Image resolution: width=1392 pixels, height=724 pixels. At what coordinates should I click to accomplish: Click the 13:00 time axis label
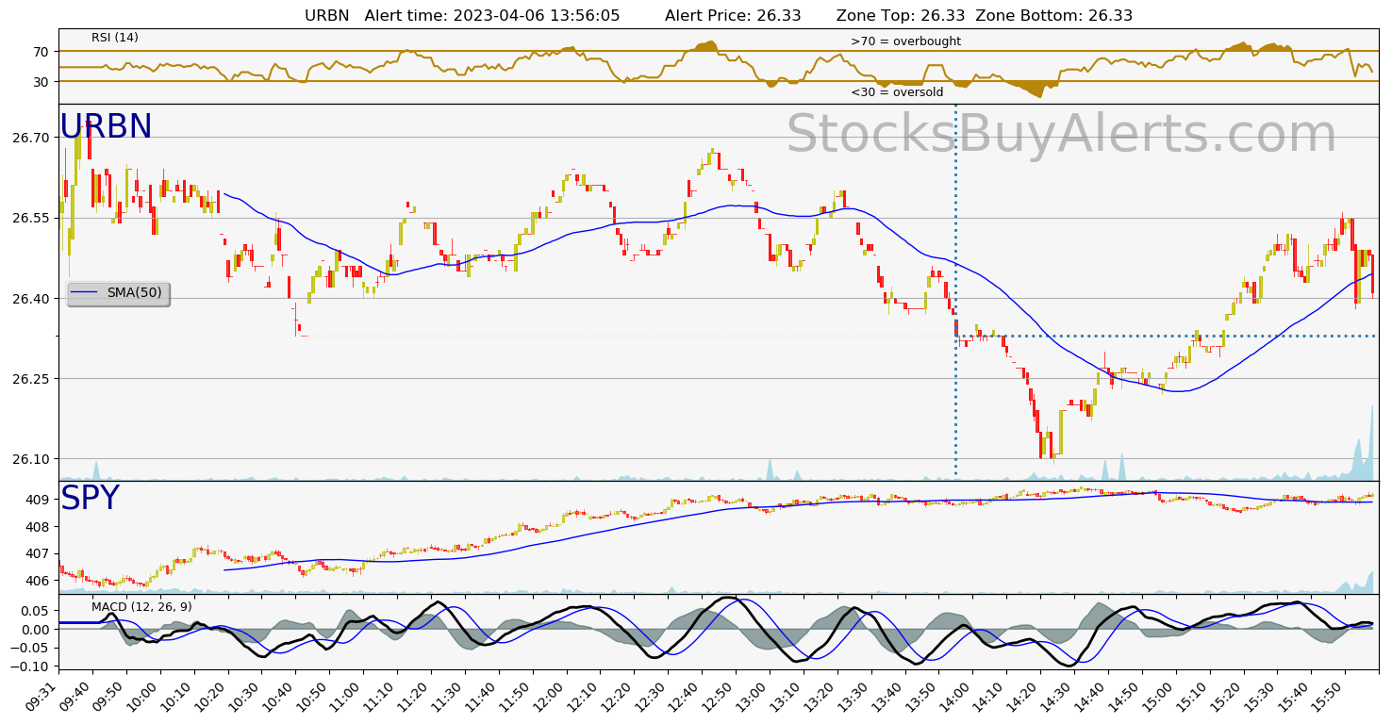pos(752,699)
